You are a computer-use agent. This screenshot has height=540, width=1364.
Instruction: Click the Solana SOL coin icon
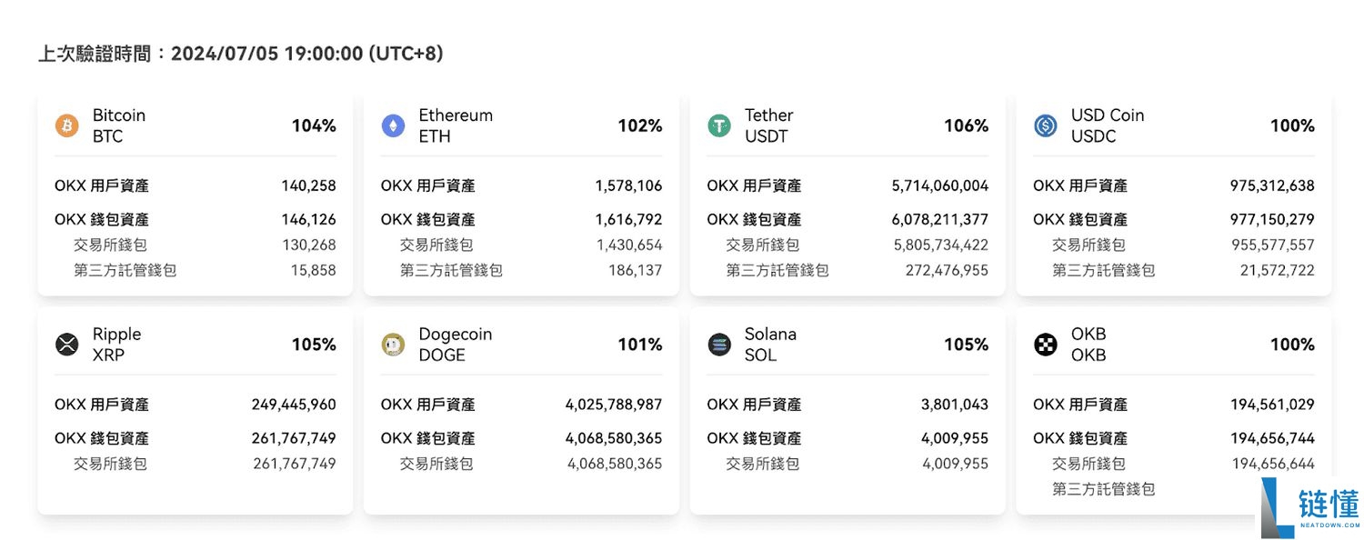(718, 345)
